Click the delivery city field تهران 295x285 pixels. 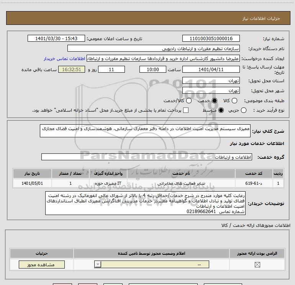click(211, 91)
